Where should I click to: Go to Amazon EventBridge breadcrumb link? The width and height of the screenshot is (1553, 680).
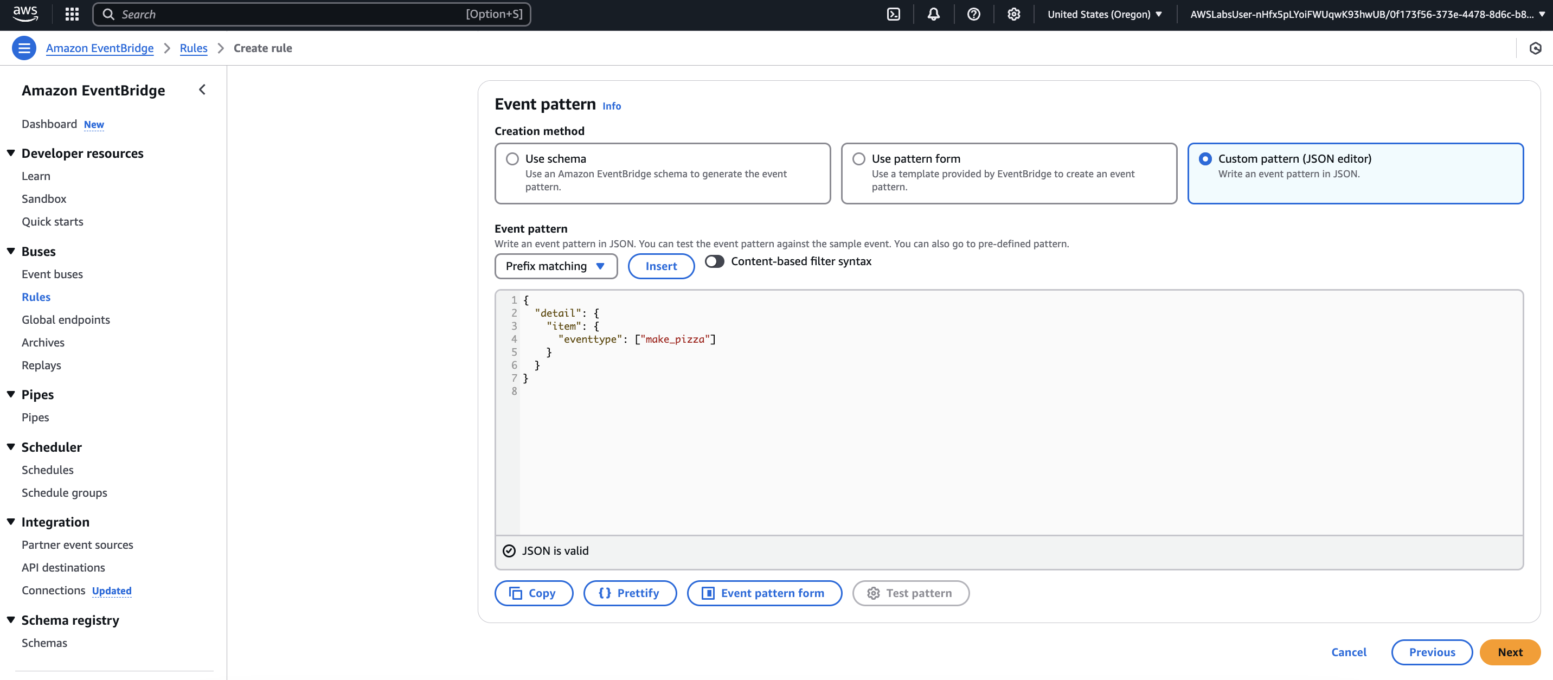tap(99, 48)
